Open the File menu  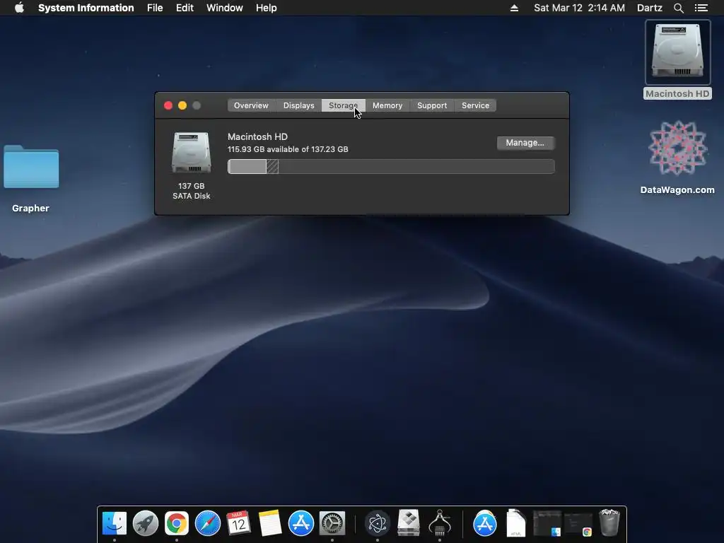155,8
